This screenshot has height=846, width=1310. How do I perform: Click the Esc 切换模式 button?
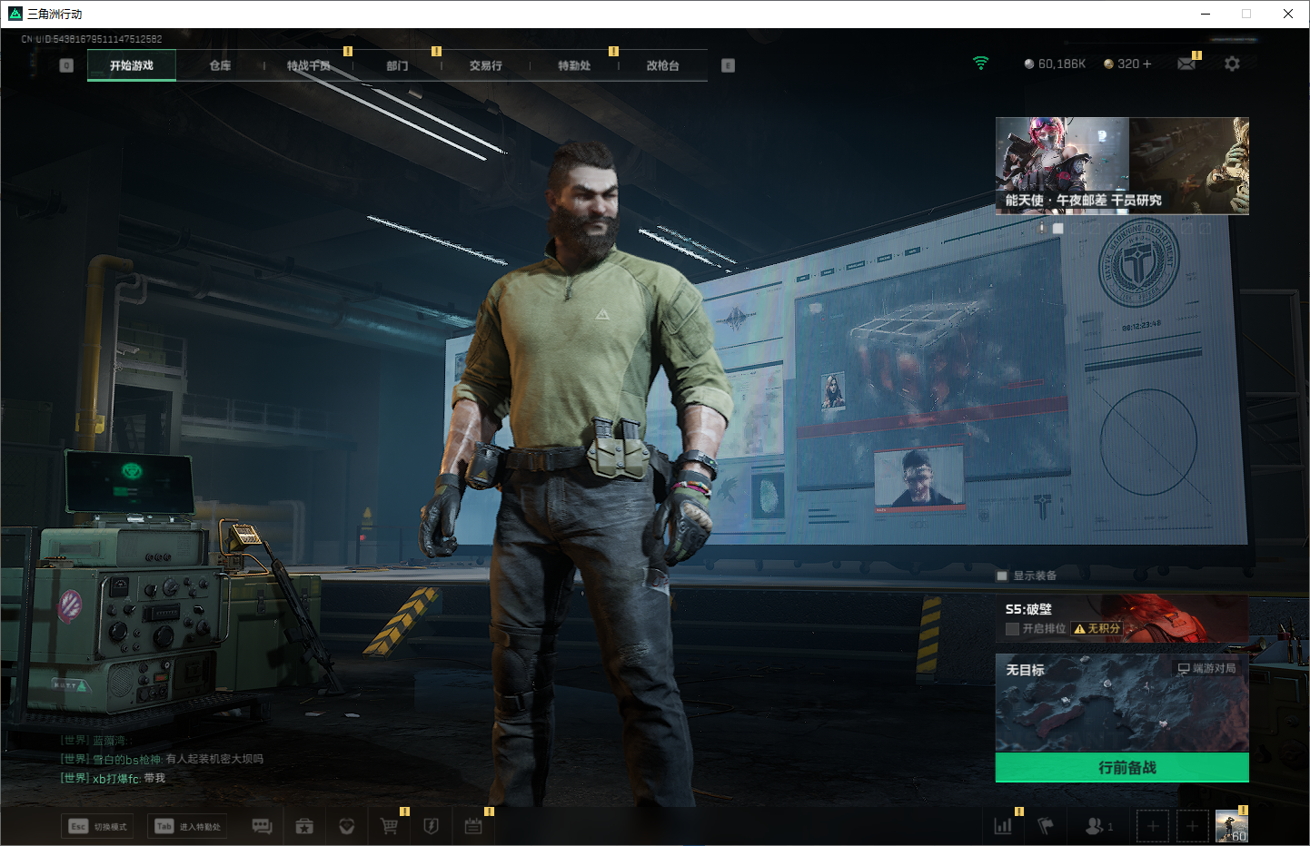coord(98,826)
